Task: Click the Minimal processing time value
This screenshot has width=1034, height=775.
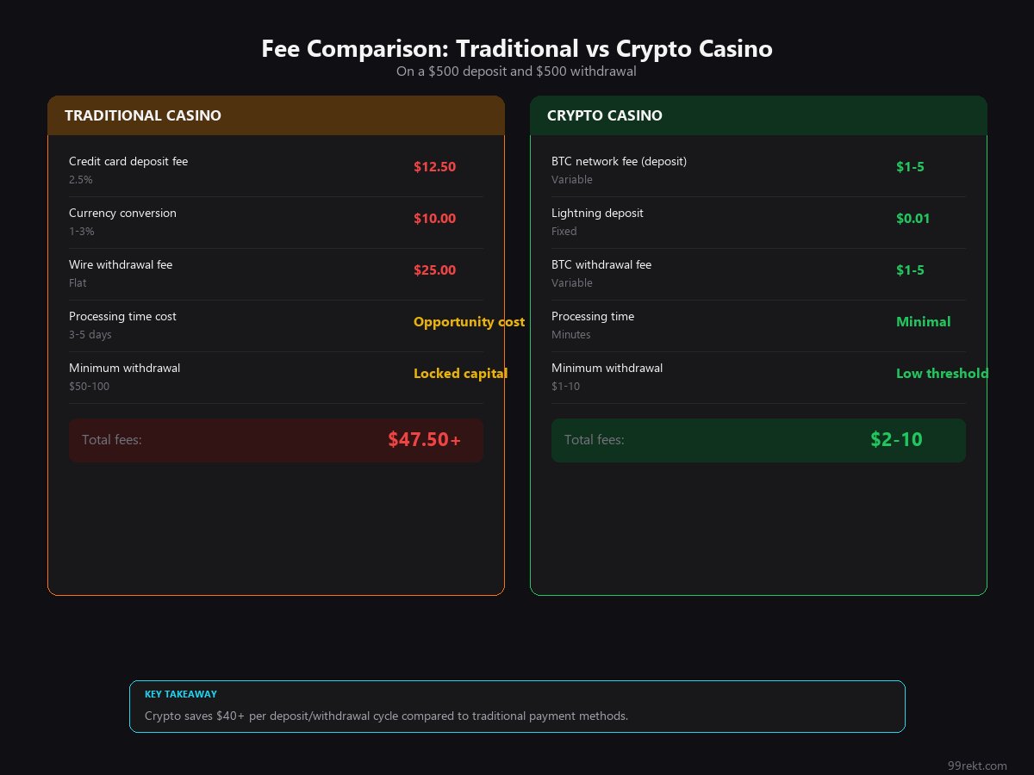Action: (923, 322)
